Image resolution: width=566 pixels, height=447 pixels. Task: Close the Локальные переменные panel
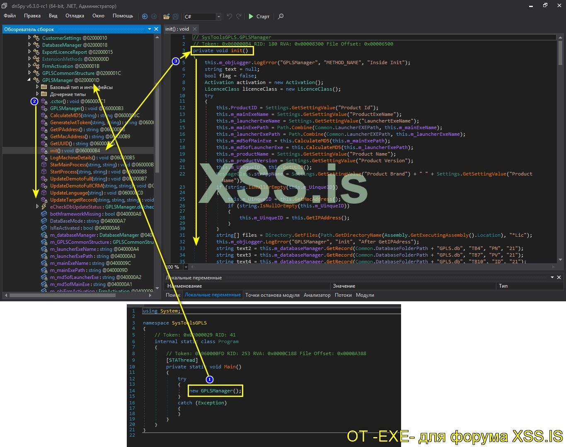pyautogui.click(x=559, y=277)
